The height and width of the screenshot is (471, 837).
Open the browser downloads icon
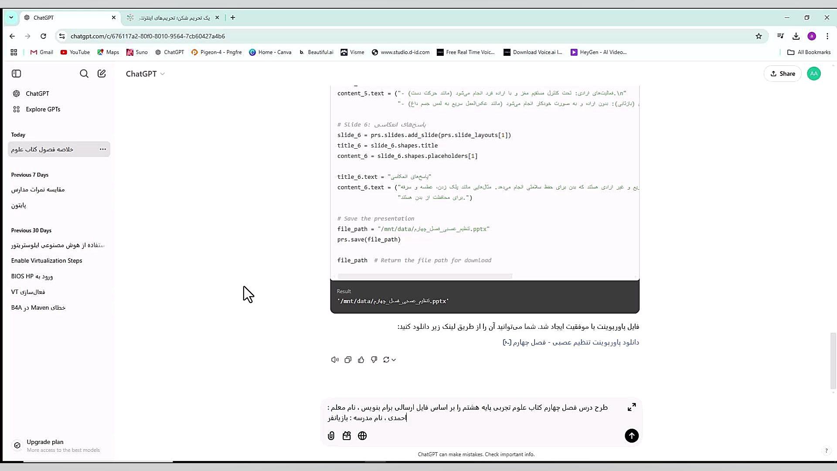(x=796, y=36)
